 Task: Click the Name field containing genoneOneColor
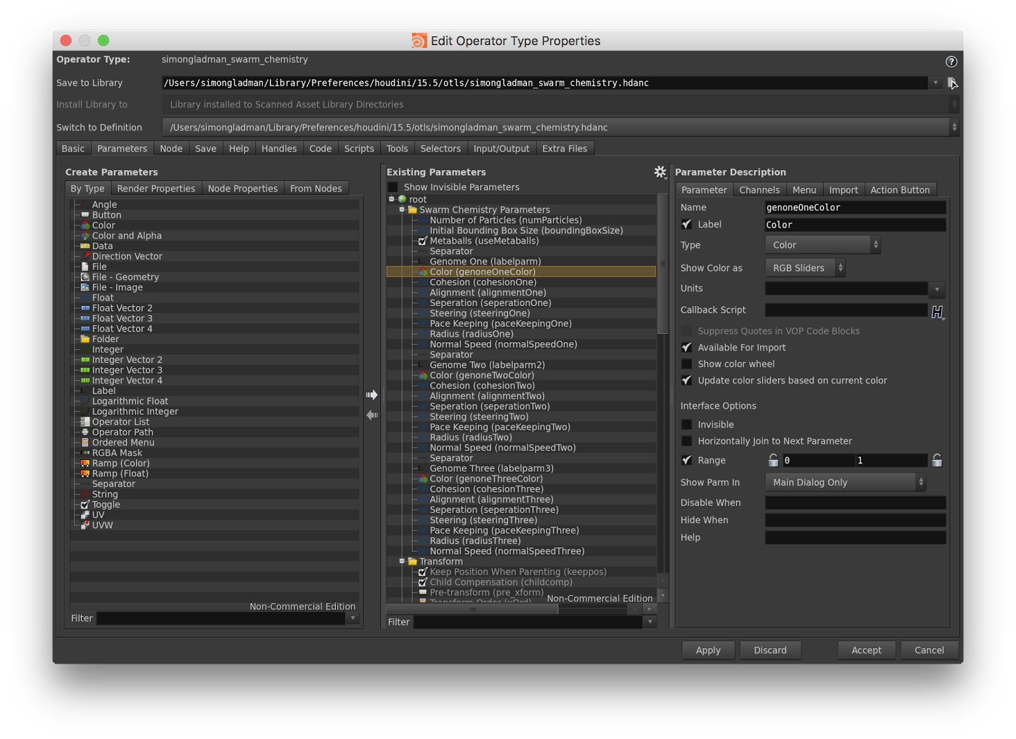(x=855, y=208)
